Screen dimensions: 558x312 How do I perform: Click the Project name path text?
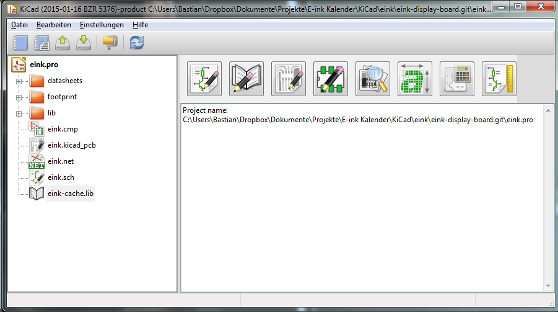point(357,120)
